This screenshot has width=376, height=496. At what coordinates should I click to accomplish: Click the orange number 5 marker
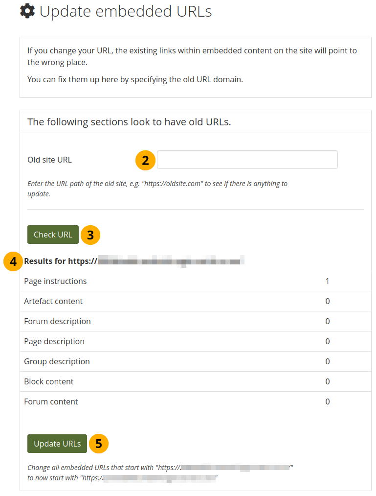[98, 444]
